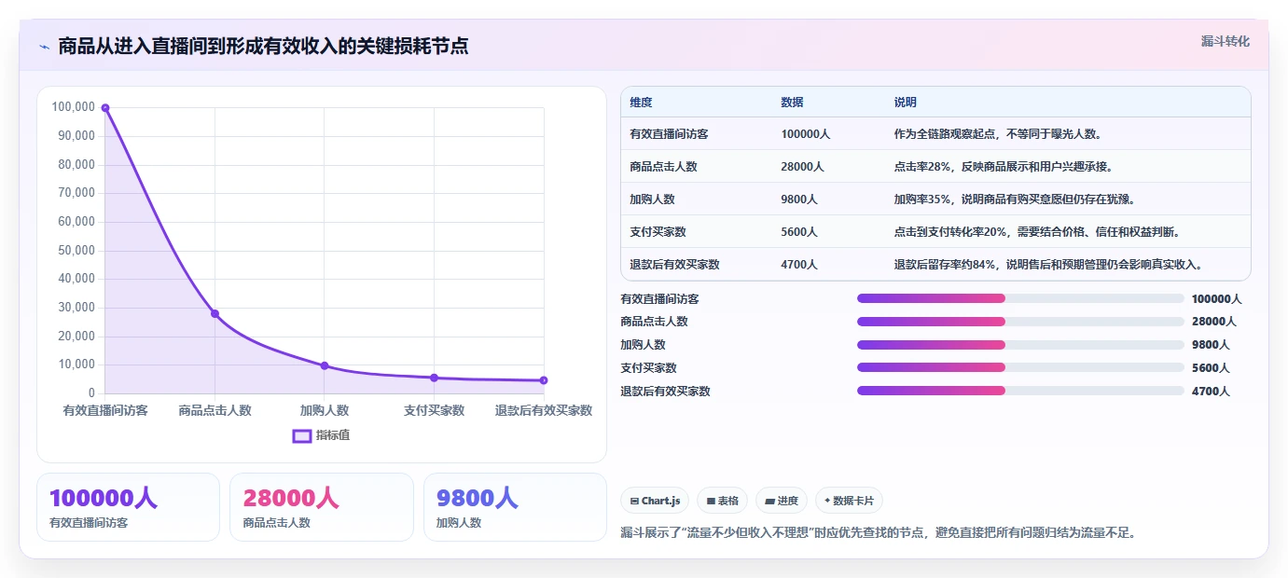
Task: Click table value 5600人
Action: (x=799, y=232)
